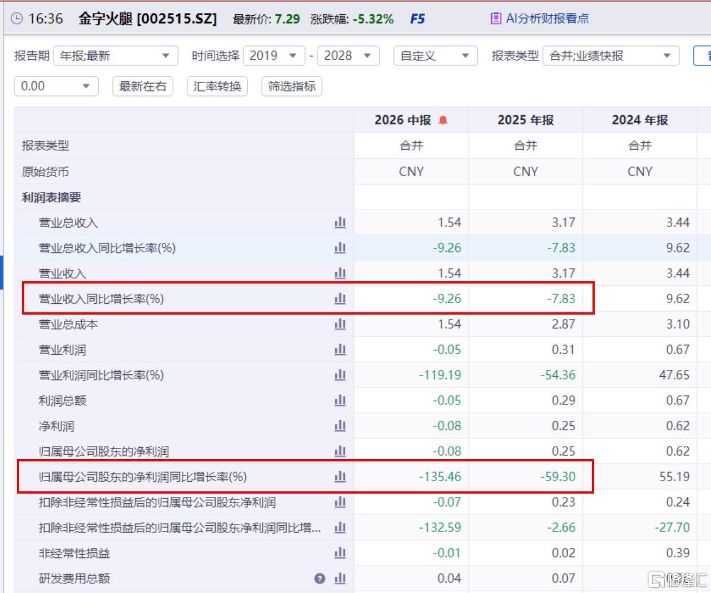Open the 报告期 年报;最新 dropdown
The width and height of the screenshot is (711, 593).
[x=116, y=55]
